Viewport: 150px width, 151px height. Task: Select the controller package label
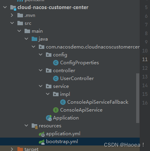[64, 71]
